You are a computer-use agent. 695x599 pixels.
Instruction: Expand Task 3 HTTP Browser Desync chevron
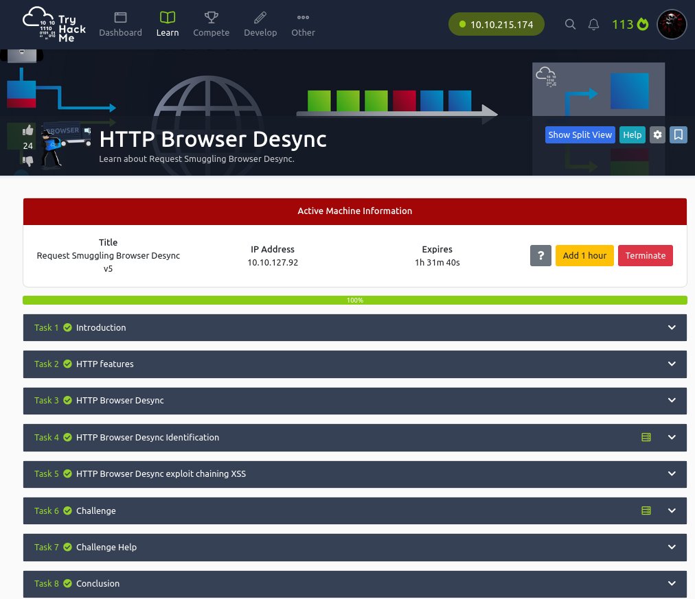pos(672,400)
